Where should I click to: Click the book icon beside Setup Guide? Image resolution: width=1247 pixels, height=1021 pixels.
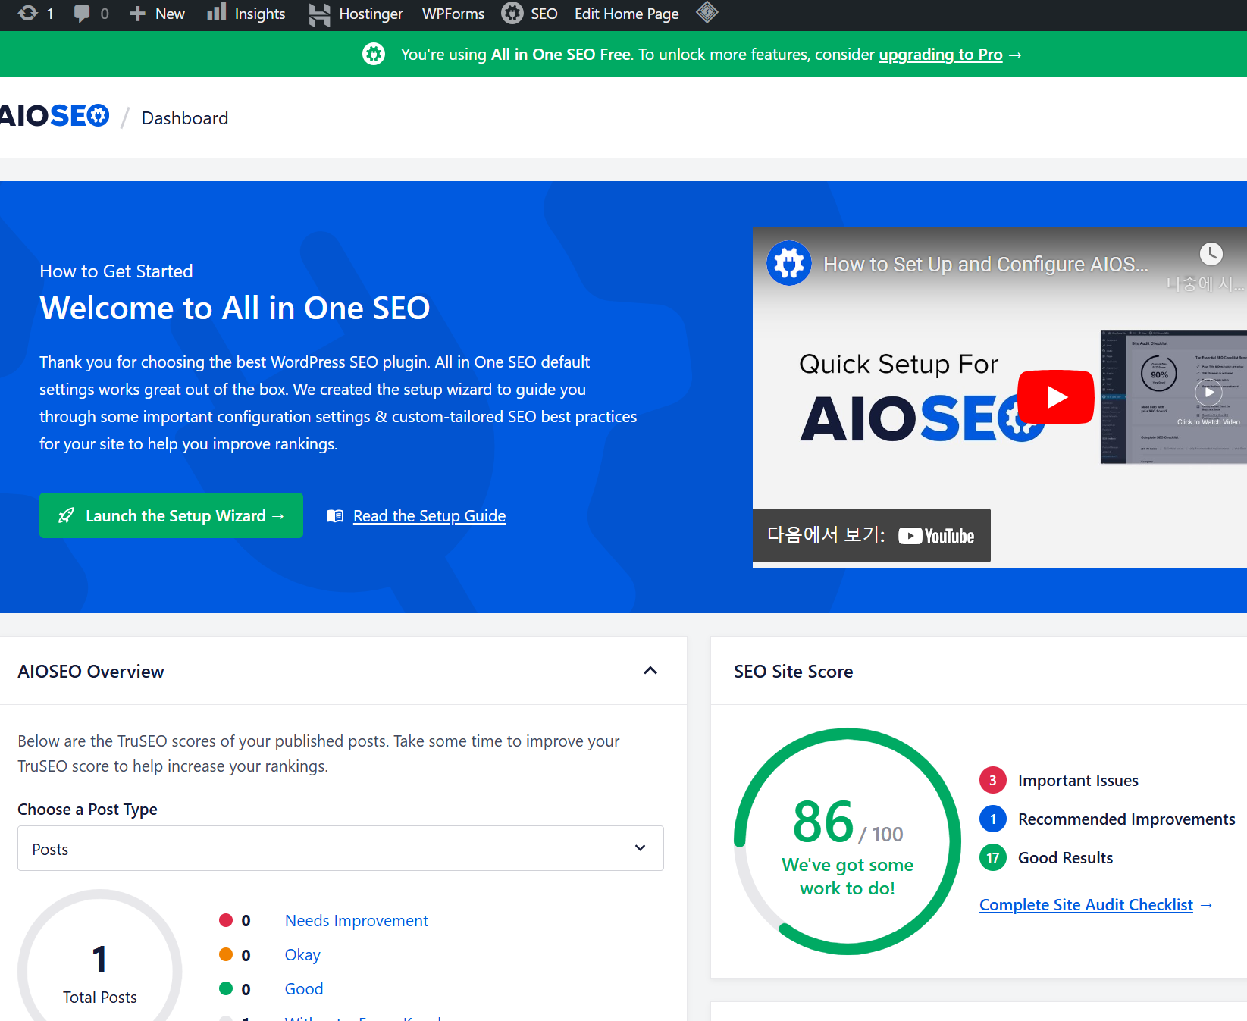tap(335, 516)
